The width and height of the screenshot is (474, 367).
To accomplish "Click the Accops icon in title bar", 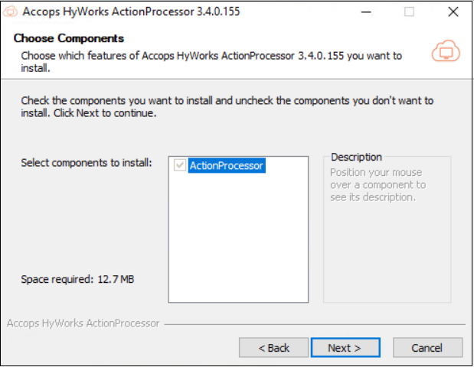I will (11, 12).
